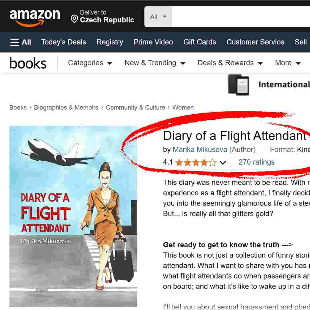Expand the New & Trending dropdown
310x310 pixels.
(x=155, y=63)
